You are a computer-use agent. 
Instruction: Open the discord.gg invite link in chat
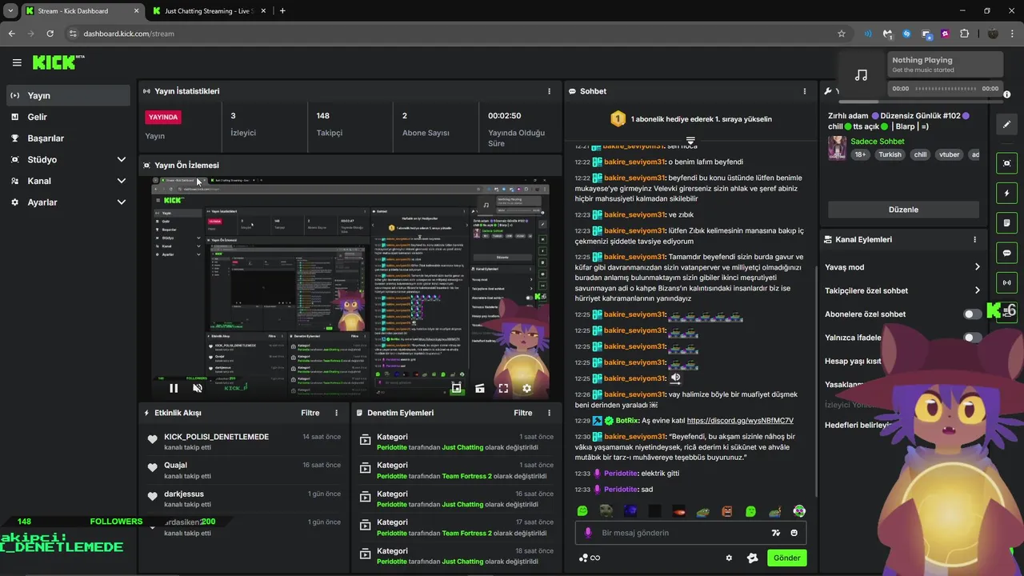740,421
